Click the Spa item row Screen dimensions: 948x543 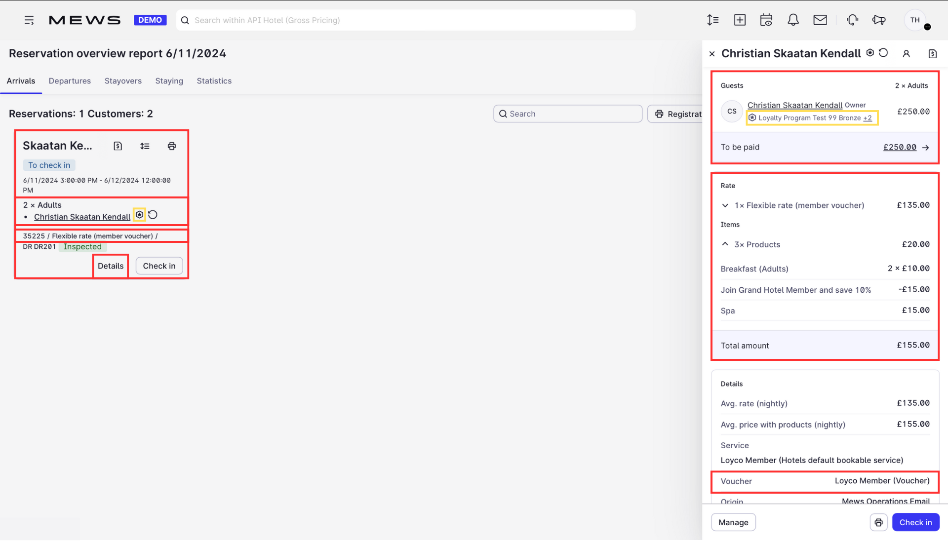tap(825, 311)
